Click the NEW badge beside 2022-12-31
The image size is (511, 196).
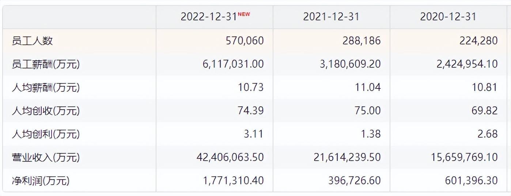pos(244,14)
